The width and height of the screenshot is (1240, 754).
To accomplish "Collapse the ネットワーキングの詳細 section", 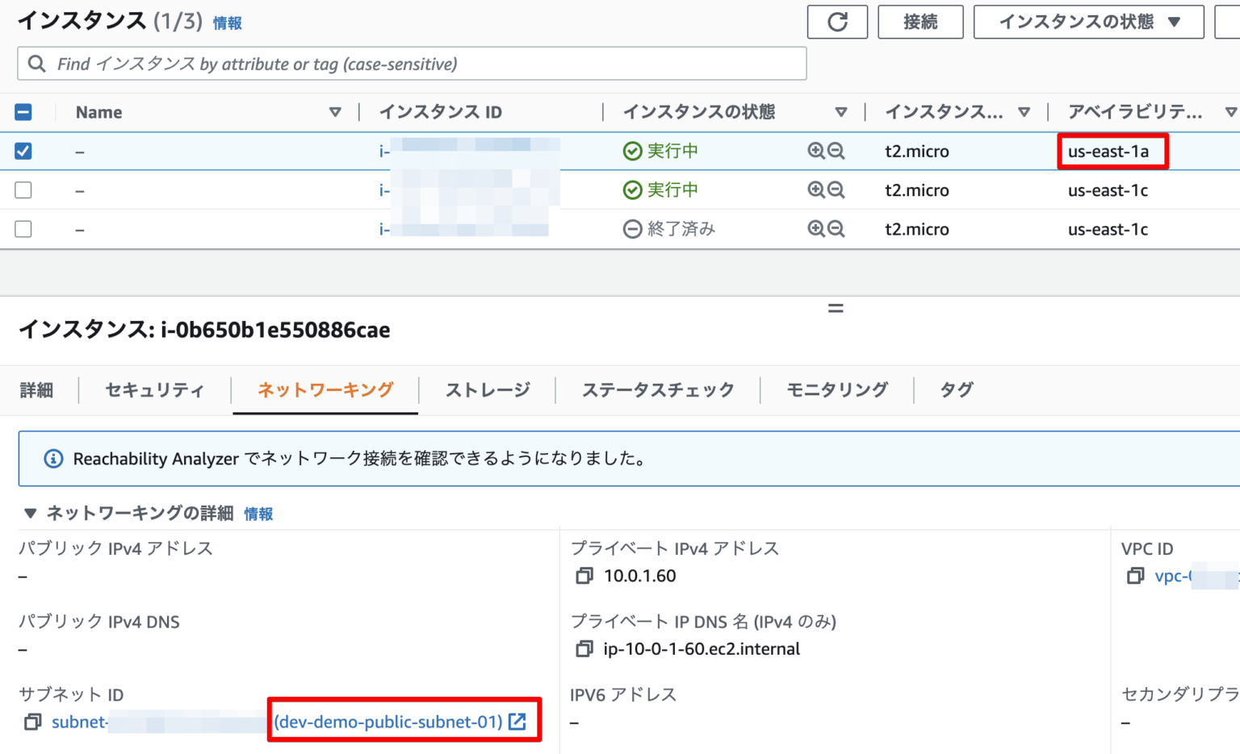I will pyautogui.click(x=31, y=513).
